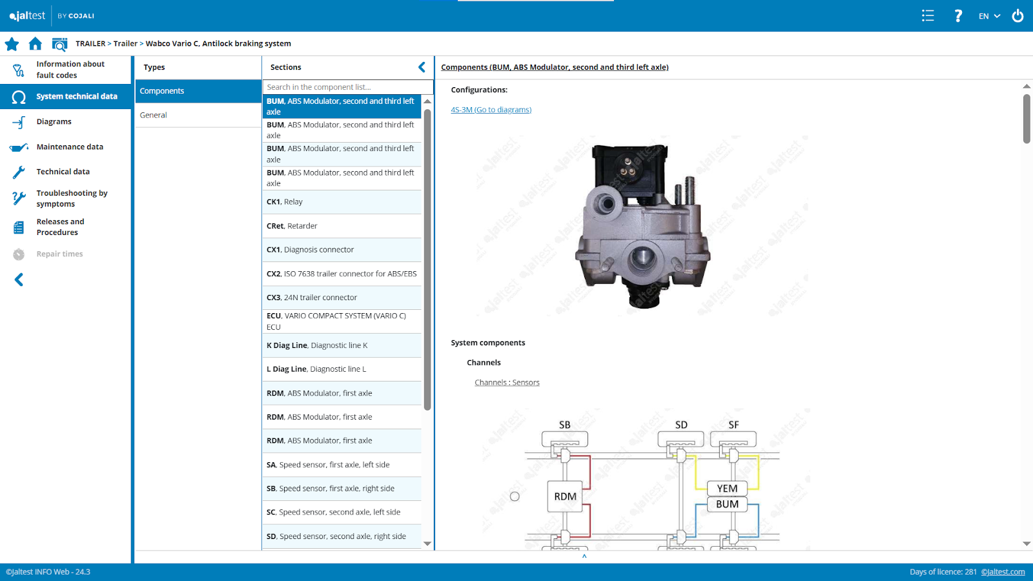
Task: Go to the home icon
Action: coord(36,43)
